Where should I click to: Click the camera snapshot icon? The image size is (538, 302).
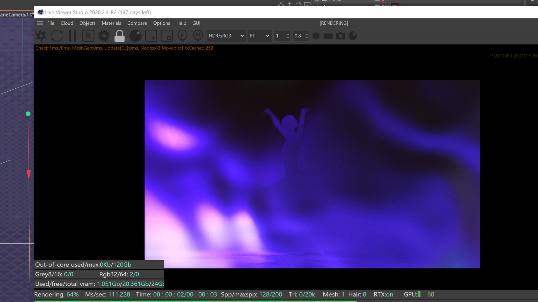tap(340, 36)
